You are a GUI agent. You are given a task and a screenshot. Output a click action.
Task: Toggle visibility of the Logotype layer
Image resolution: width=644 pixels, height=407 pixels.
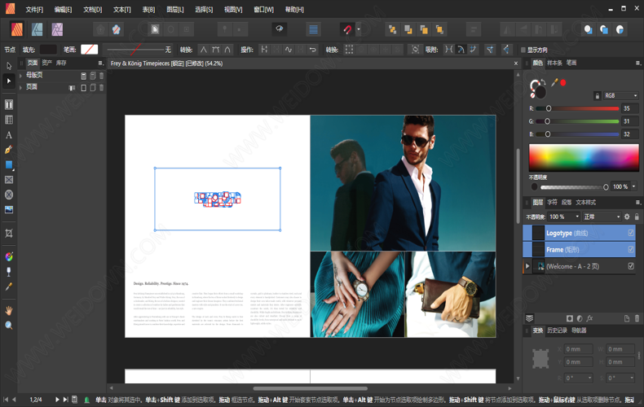[x=631, y=233]
